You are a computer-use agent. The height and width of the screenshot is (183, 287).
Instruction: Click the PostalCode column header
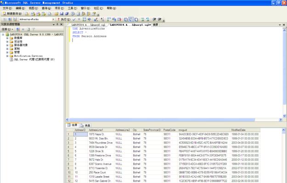(x=169, y=130)
